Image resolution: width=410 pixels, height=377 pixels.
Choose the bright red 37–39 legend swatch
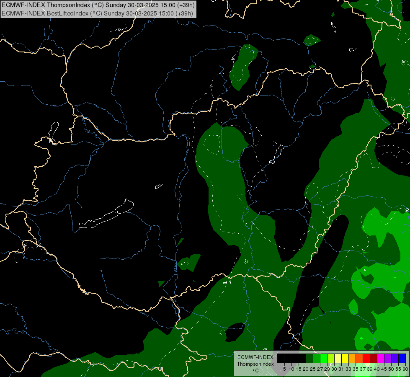(x=366, y=358)
